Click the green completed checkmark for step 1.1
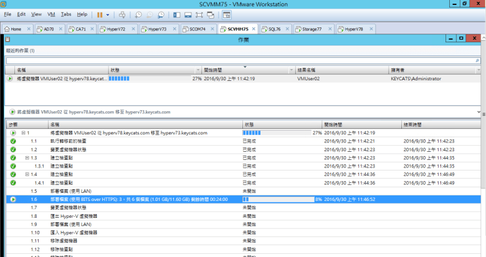The image size is (486, 257). 12,141
